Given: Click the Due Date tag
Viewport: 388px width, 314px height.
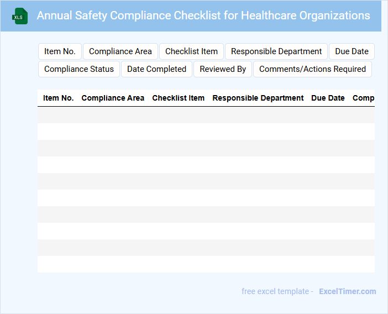Looking at the screenshot, I should (352, 51).
